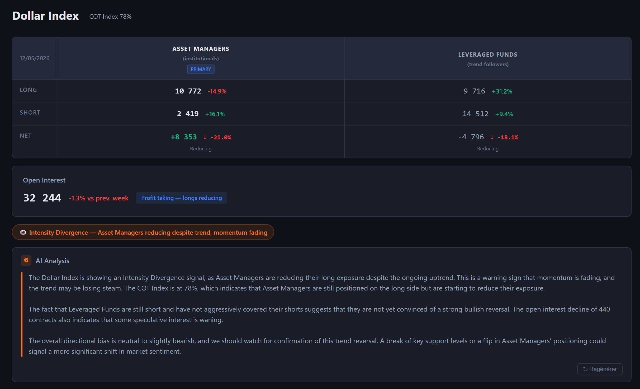Click Leveraged Funds net value -4 796
The image size is (640, 389).
(x=471, y=137)
